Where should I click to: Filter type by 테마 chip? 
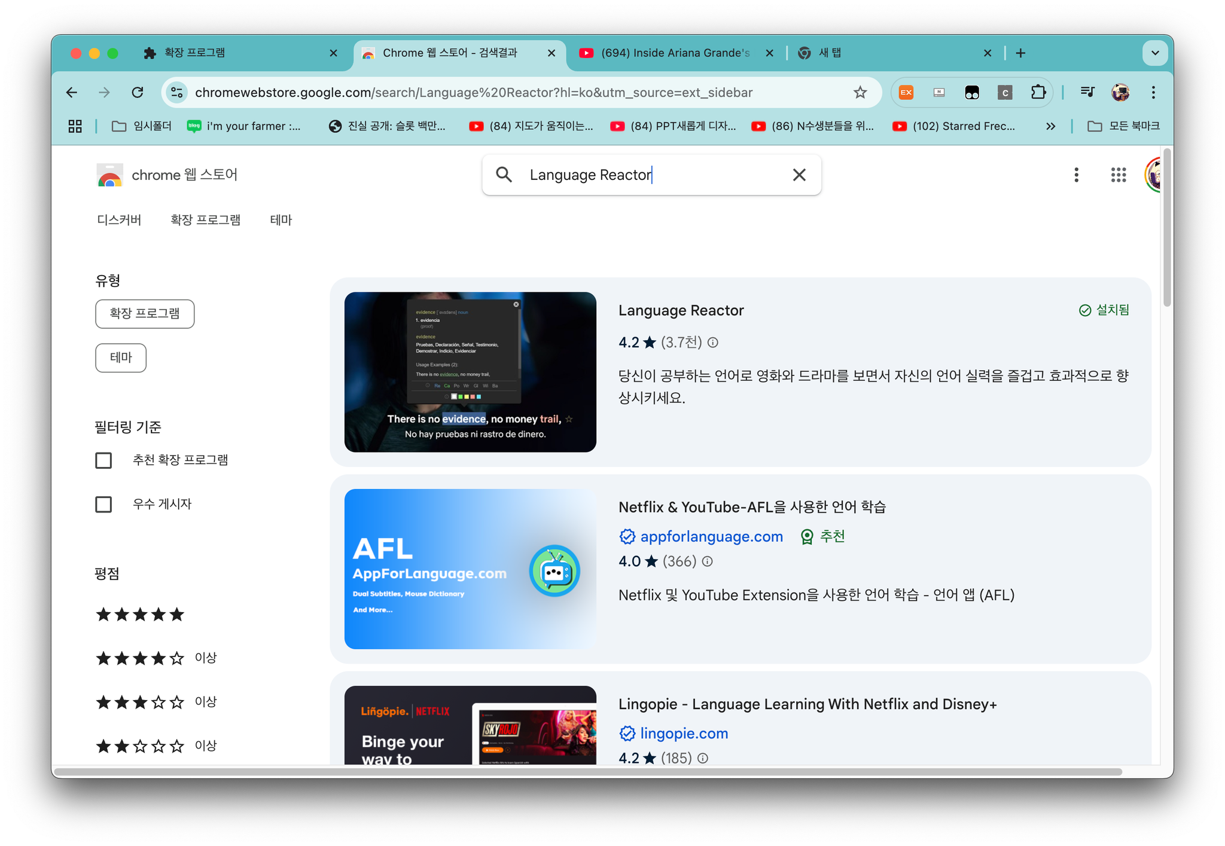[x=121, y=358]
